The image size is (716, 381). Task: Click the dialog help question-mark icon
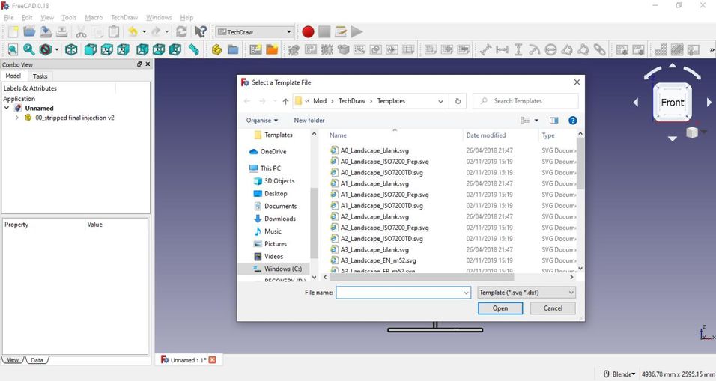tap(573, 121)
